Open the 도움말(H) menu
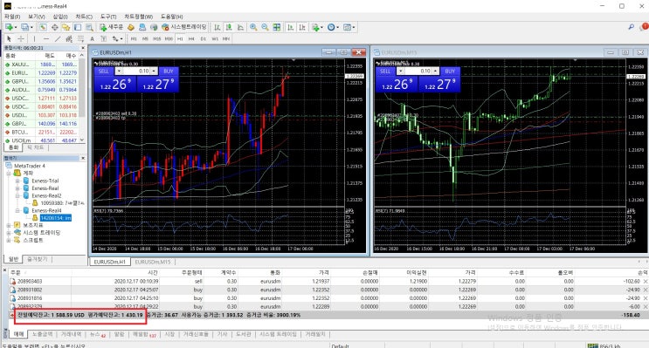 [172, 16]
